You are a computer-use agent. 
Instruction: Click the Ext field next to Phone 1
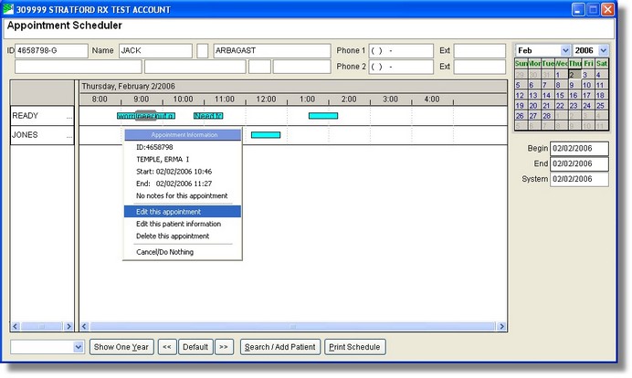[x=479, y=51]
